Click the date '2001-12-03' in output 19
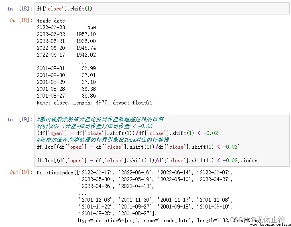291x227 pixels. tap(96, 200)
